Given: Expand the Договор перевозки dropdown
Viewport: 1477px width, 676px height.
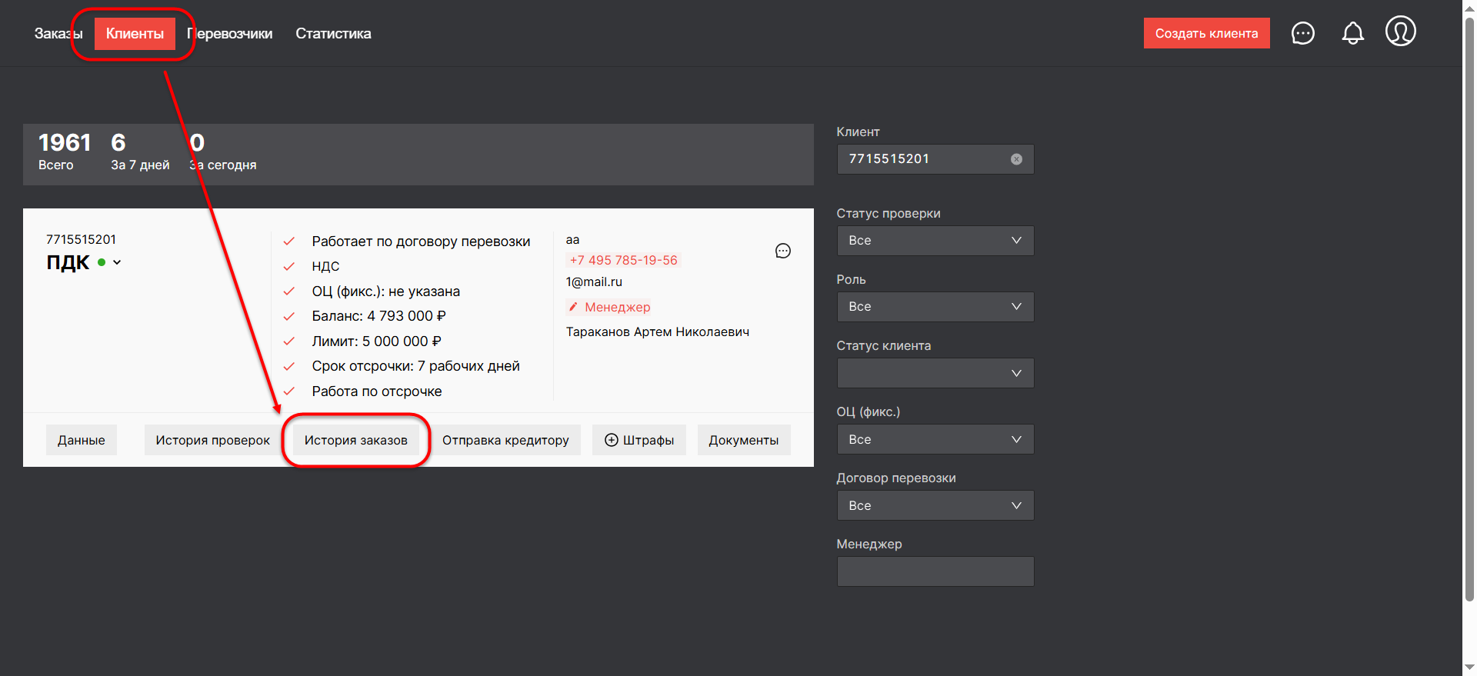Looking at the screenshot, I should pyautogui.click(x=935, y=505).
